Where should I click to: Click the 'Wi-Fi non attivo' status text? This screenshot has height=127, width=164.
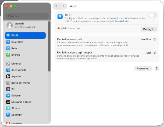(x=70, y=28)
